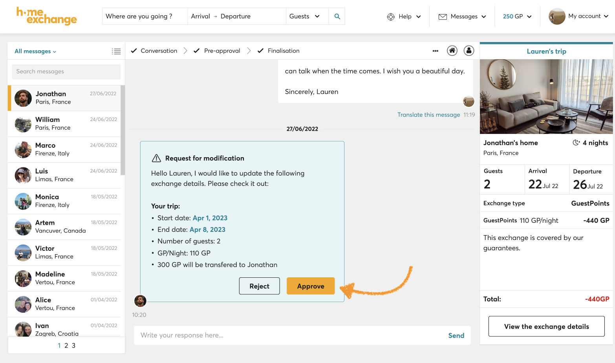Expand the All messages filter dropdown
The image size is (615, 363).
(35, 51)
